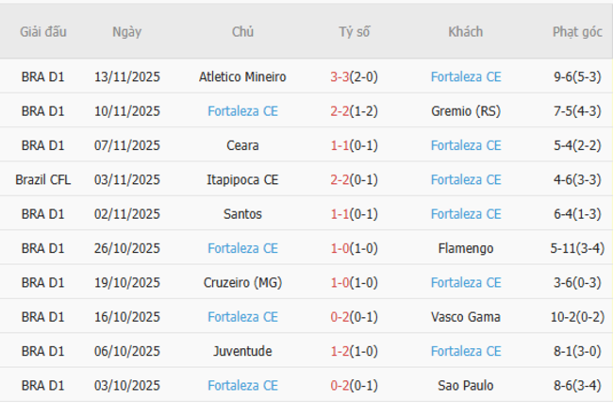Click the Vasco Gama team name
The width and height of the screenshot is (613, 418).
[x=465, y=317]
